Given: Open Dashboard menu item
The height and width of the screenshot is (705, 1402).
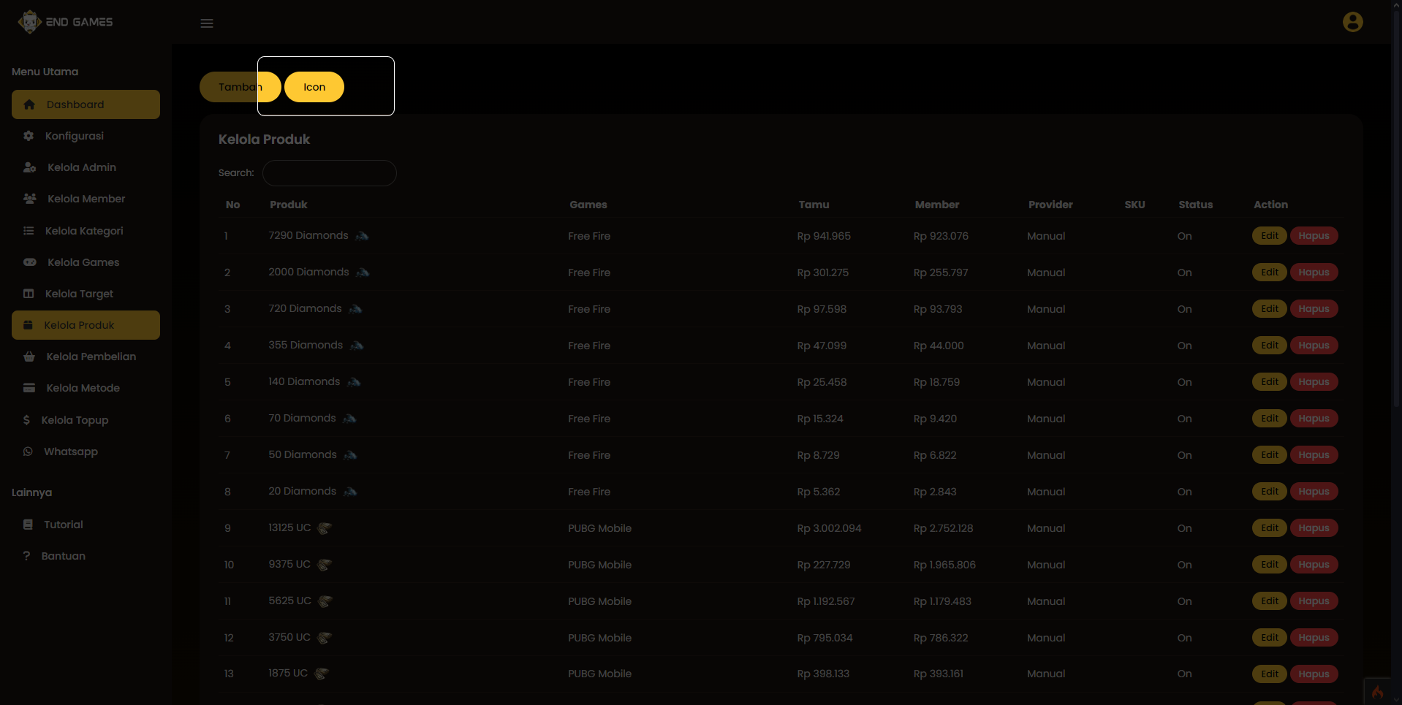Looking at the screenshot, I should 86,104.
